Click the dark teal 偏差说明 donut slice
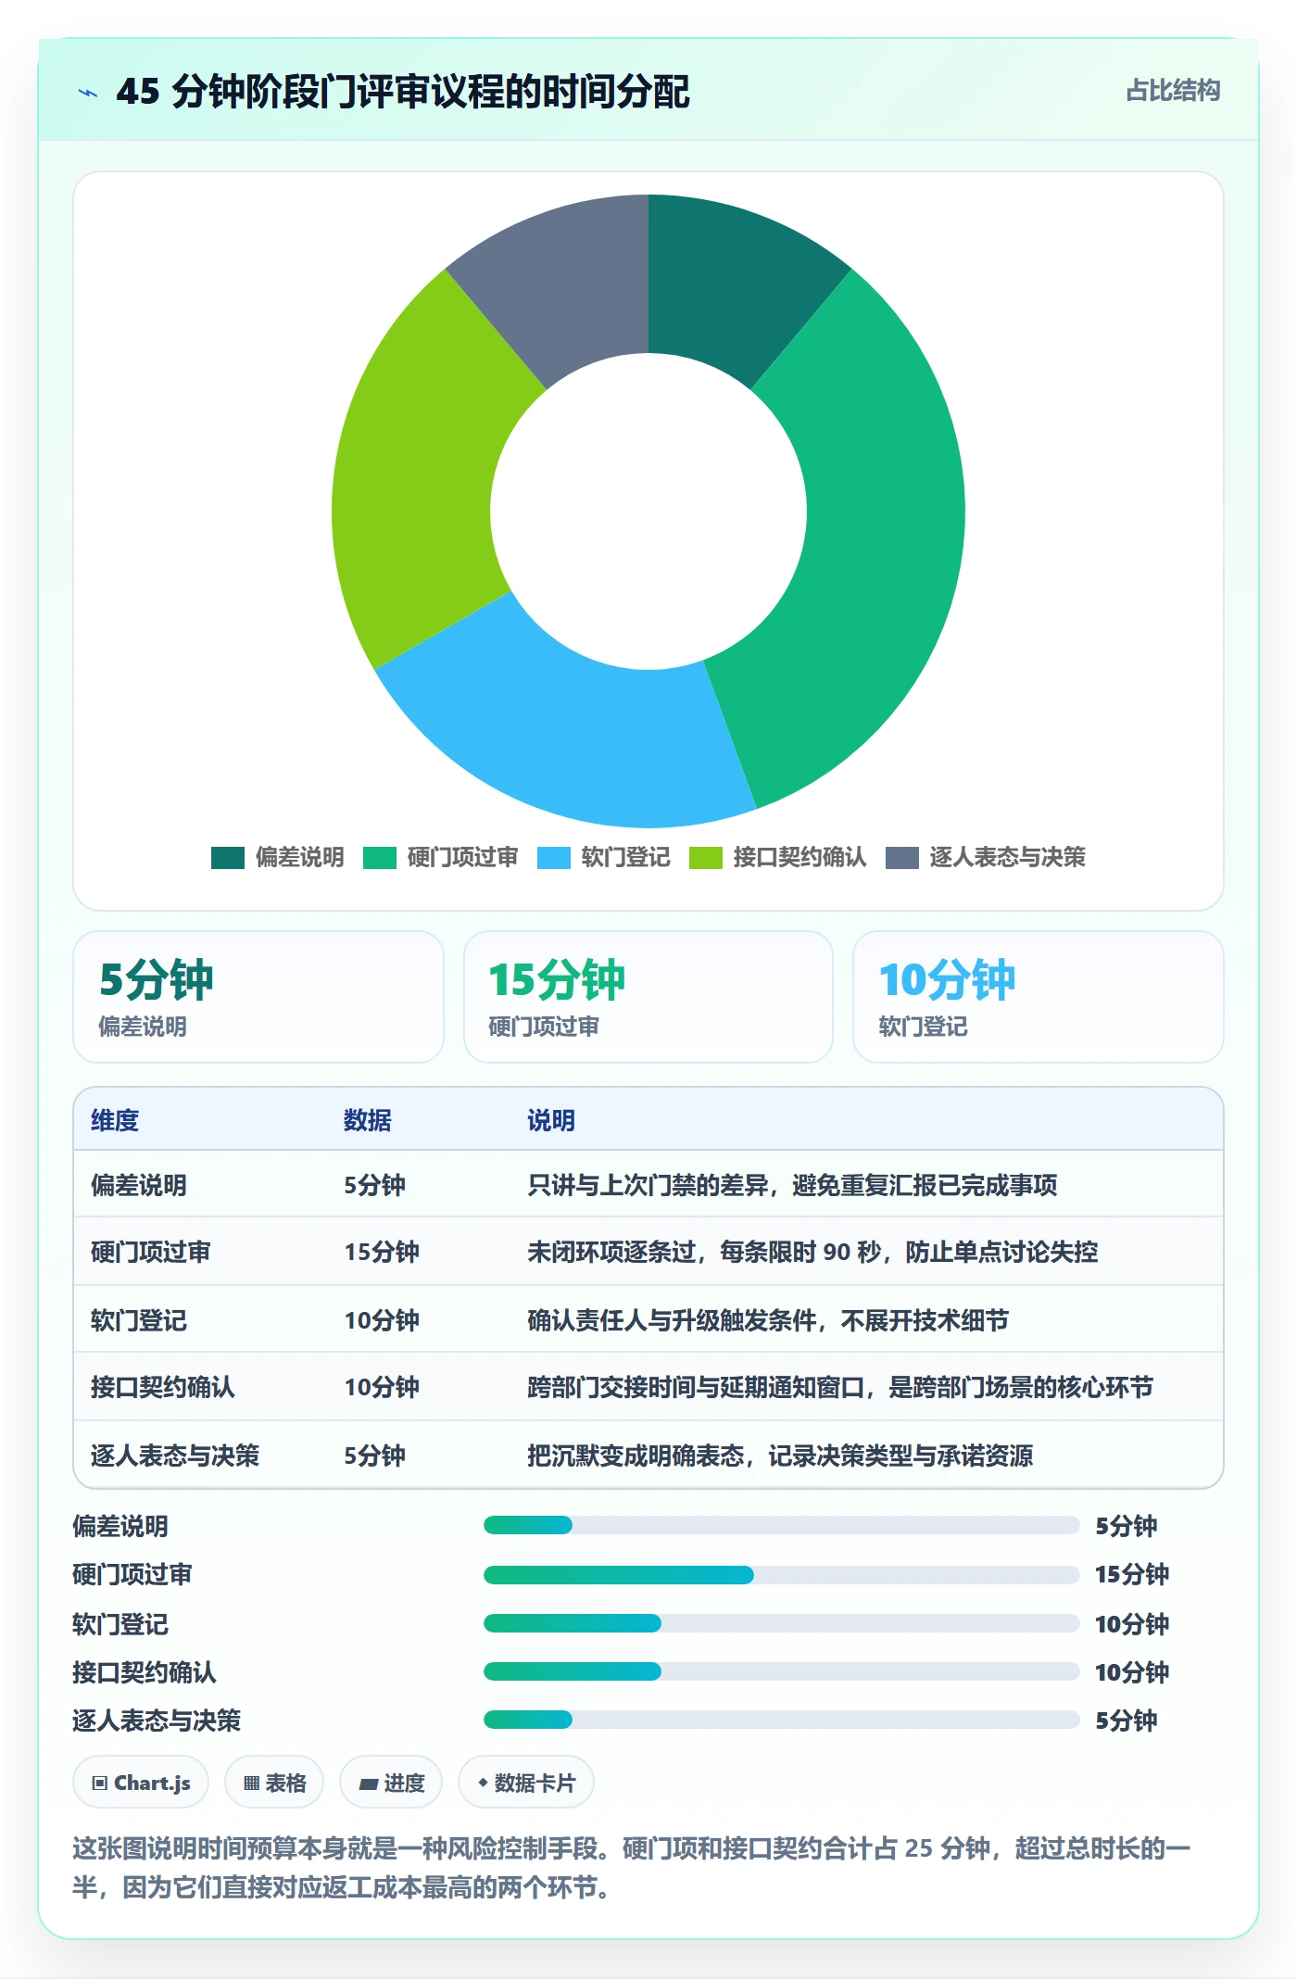Image resolution: width=1297 pixels, height=1979 pixels. pos(730,287)
